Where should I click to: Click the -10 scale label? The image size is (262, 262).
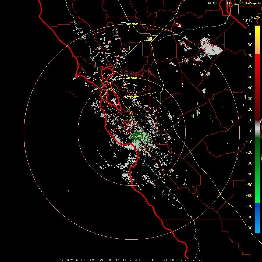(249, 142)
